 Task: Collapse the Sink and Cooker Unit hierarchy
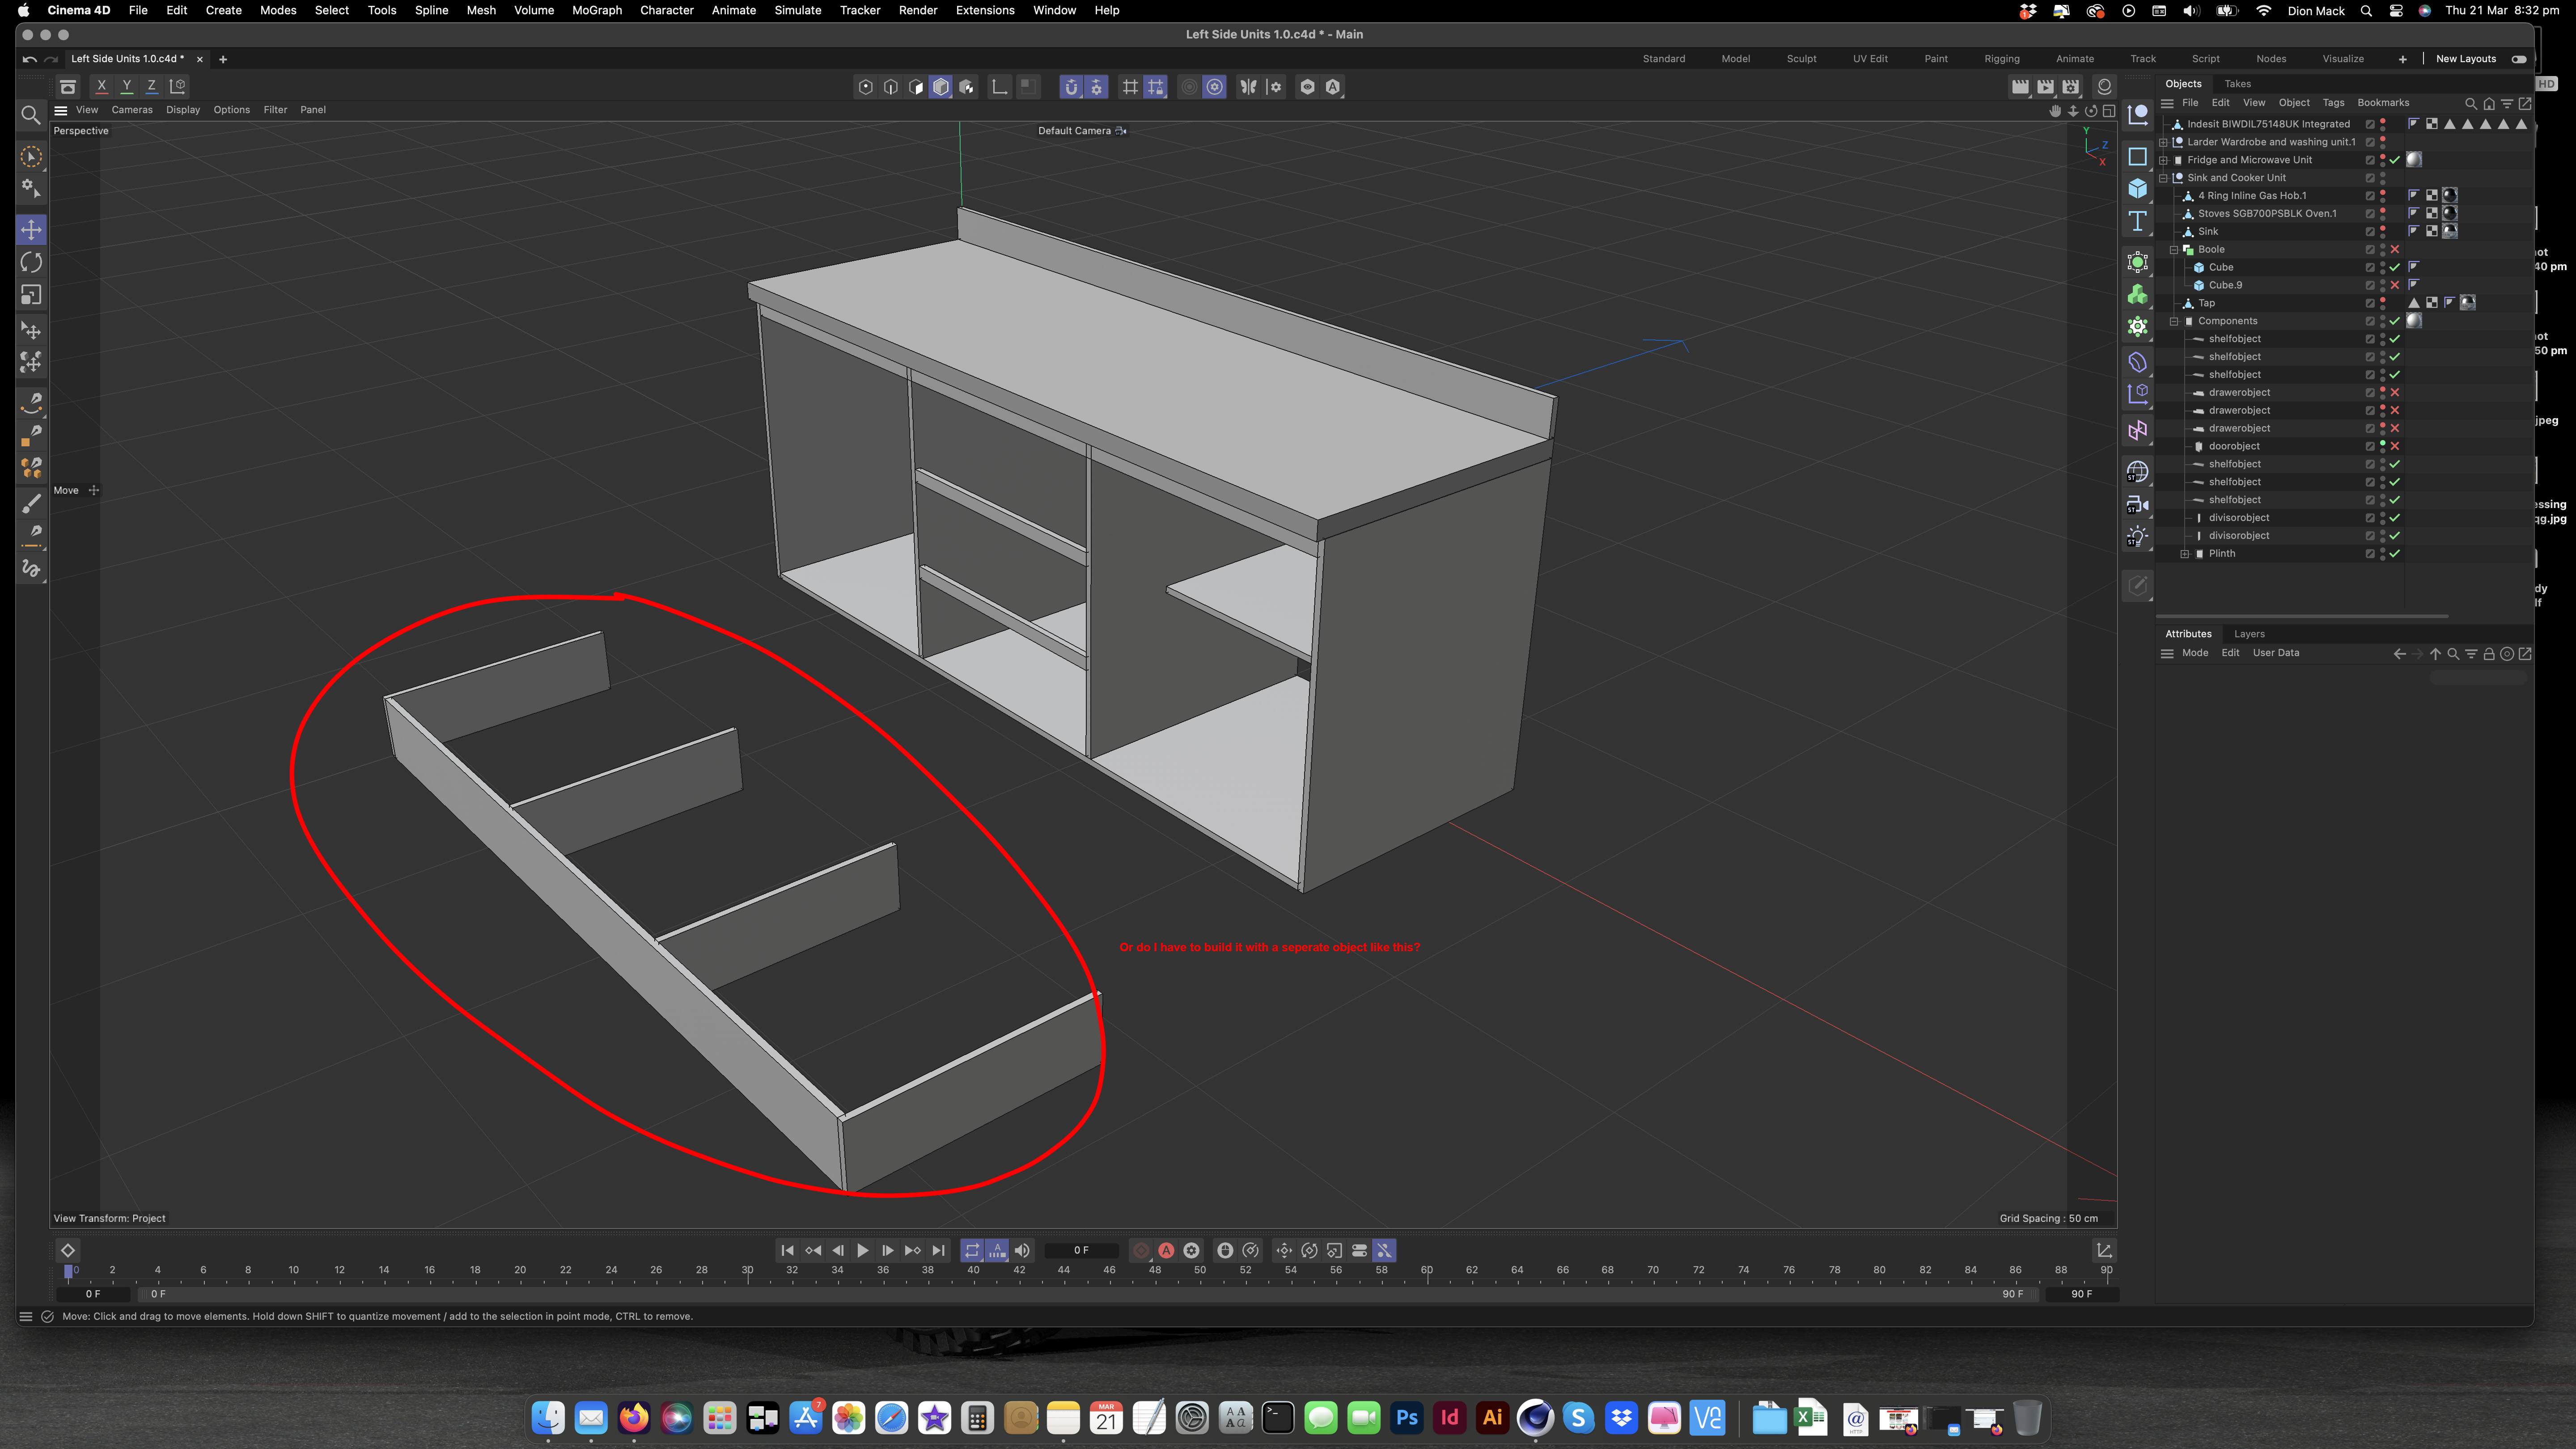2164,178
